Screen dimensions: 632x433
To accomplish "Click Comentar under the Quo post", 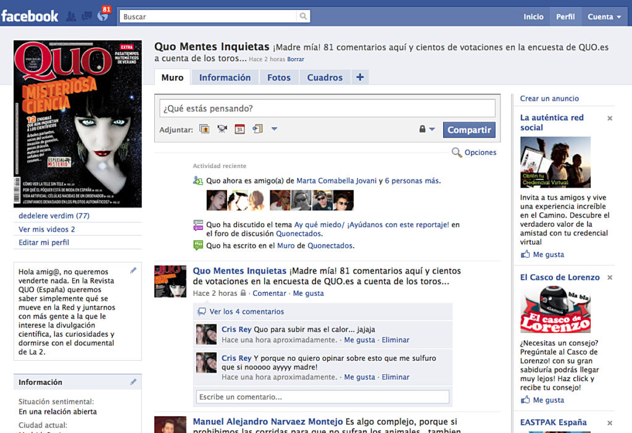I will [x=269, y=293].
